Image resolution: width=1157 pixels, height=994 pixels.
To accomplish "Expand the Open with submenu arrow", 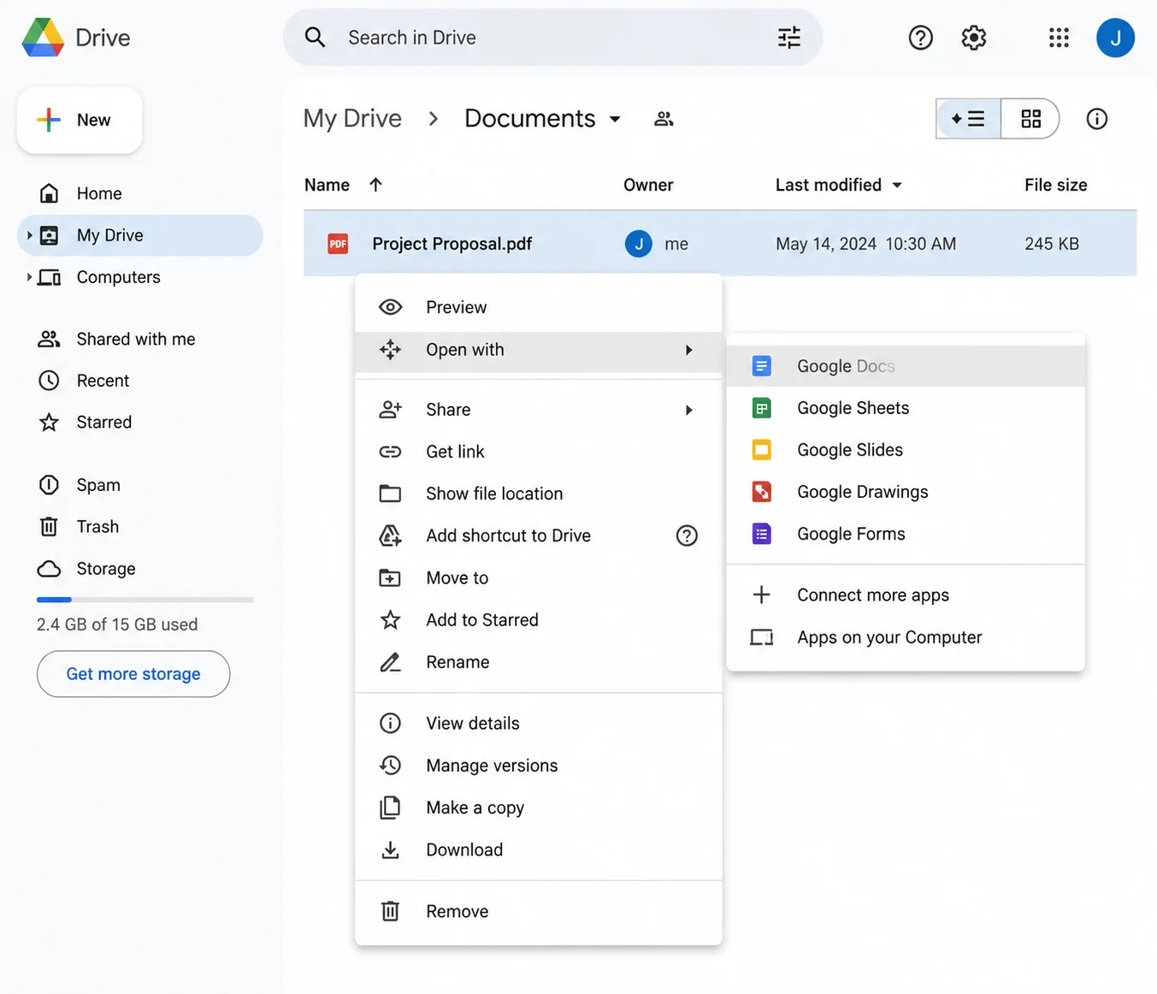I will click(689, 350).
